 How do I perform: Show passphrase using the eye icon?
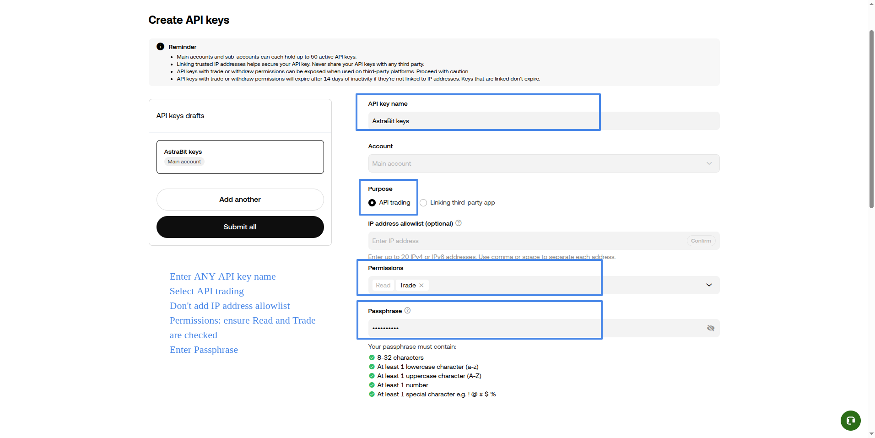pos(710,328)
